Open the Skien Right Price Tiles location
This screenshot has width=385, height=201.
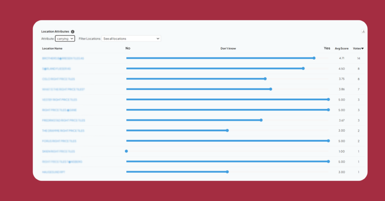tap(59, 151)
